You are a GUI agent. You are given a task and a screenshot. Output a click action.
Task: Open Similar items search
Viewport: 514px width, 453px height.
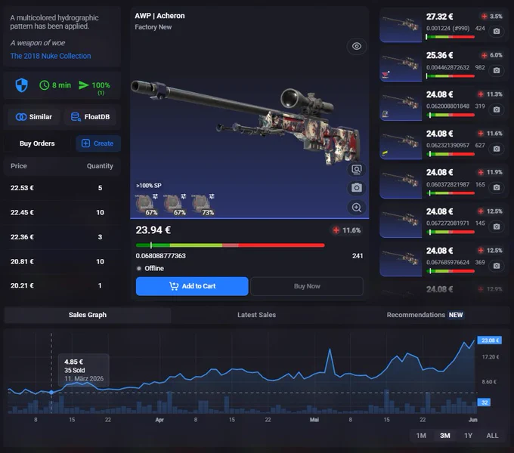click(34, 117)
